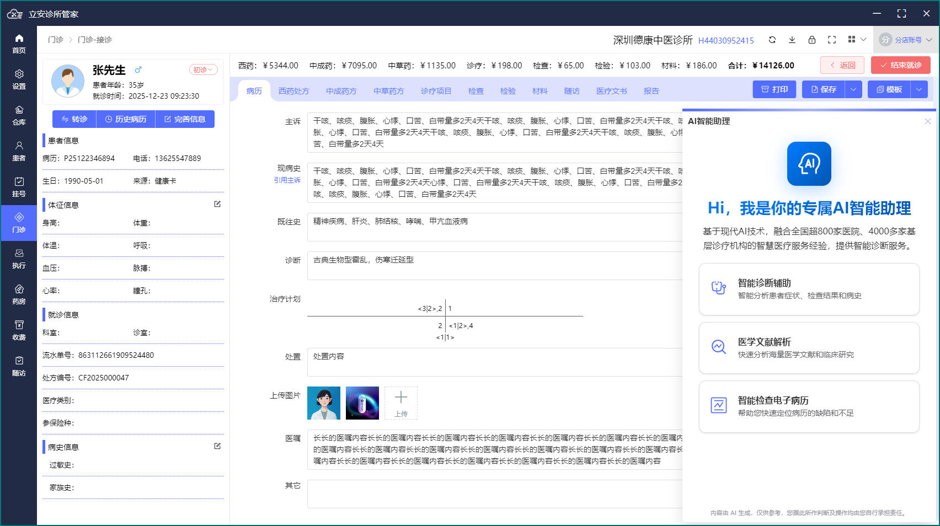Open the 执行 sidebar module
The height and width of the screenshot is (526, 940).
[x=19, y=259]
